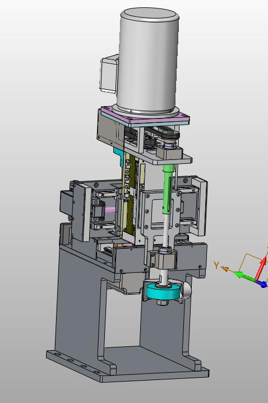This screenshot has width=268, height=403.
Task: Select the white spindle shaft below the green sleeve
Action: (167, 230)
